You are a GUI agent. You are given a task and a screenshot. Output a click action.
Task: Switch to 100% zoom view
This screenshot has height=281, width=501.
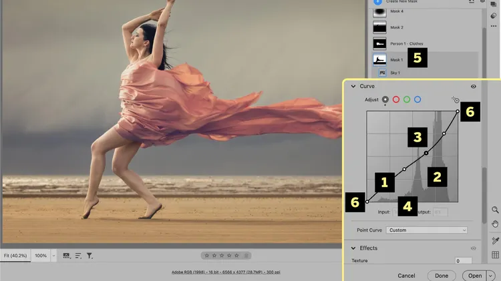pyautogui.click(x=41, y=256)
